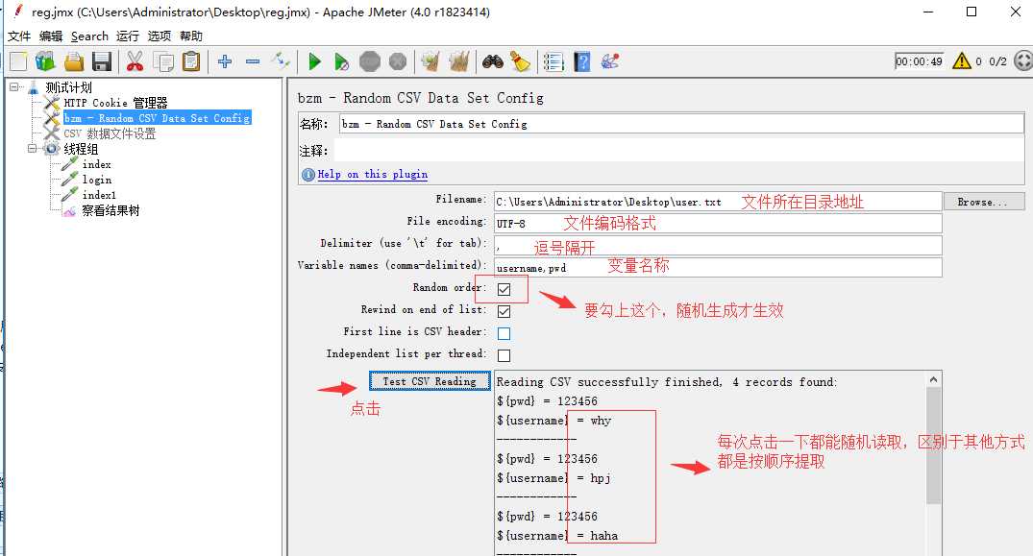This screenshot has height=556, width=1033.
Task: Open the Search menu
Action: (x=89, y=36)
